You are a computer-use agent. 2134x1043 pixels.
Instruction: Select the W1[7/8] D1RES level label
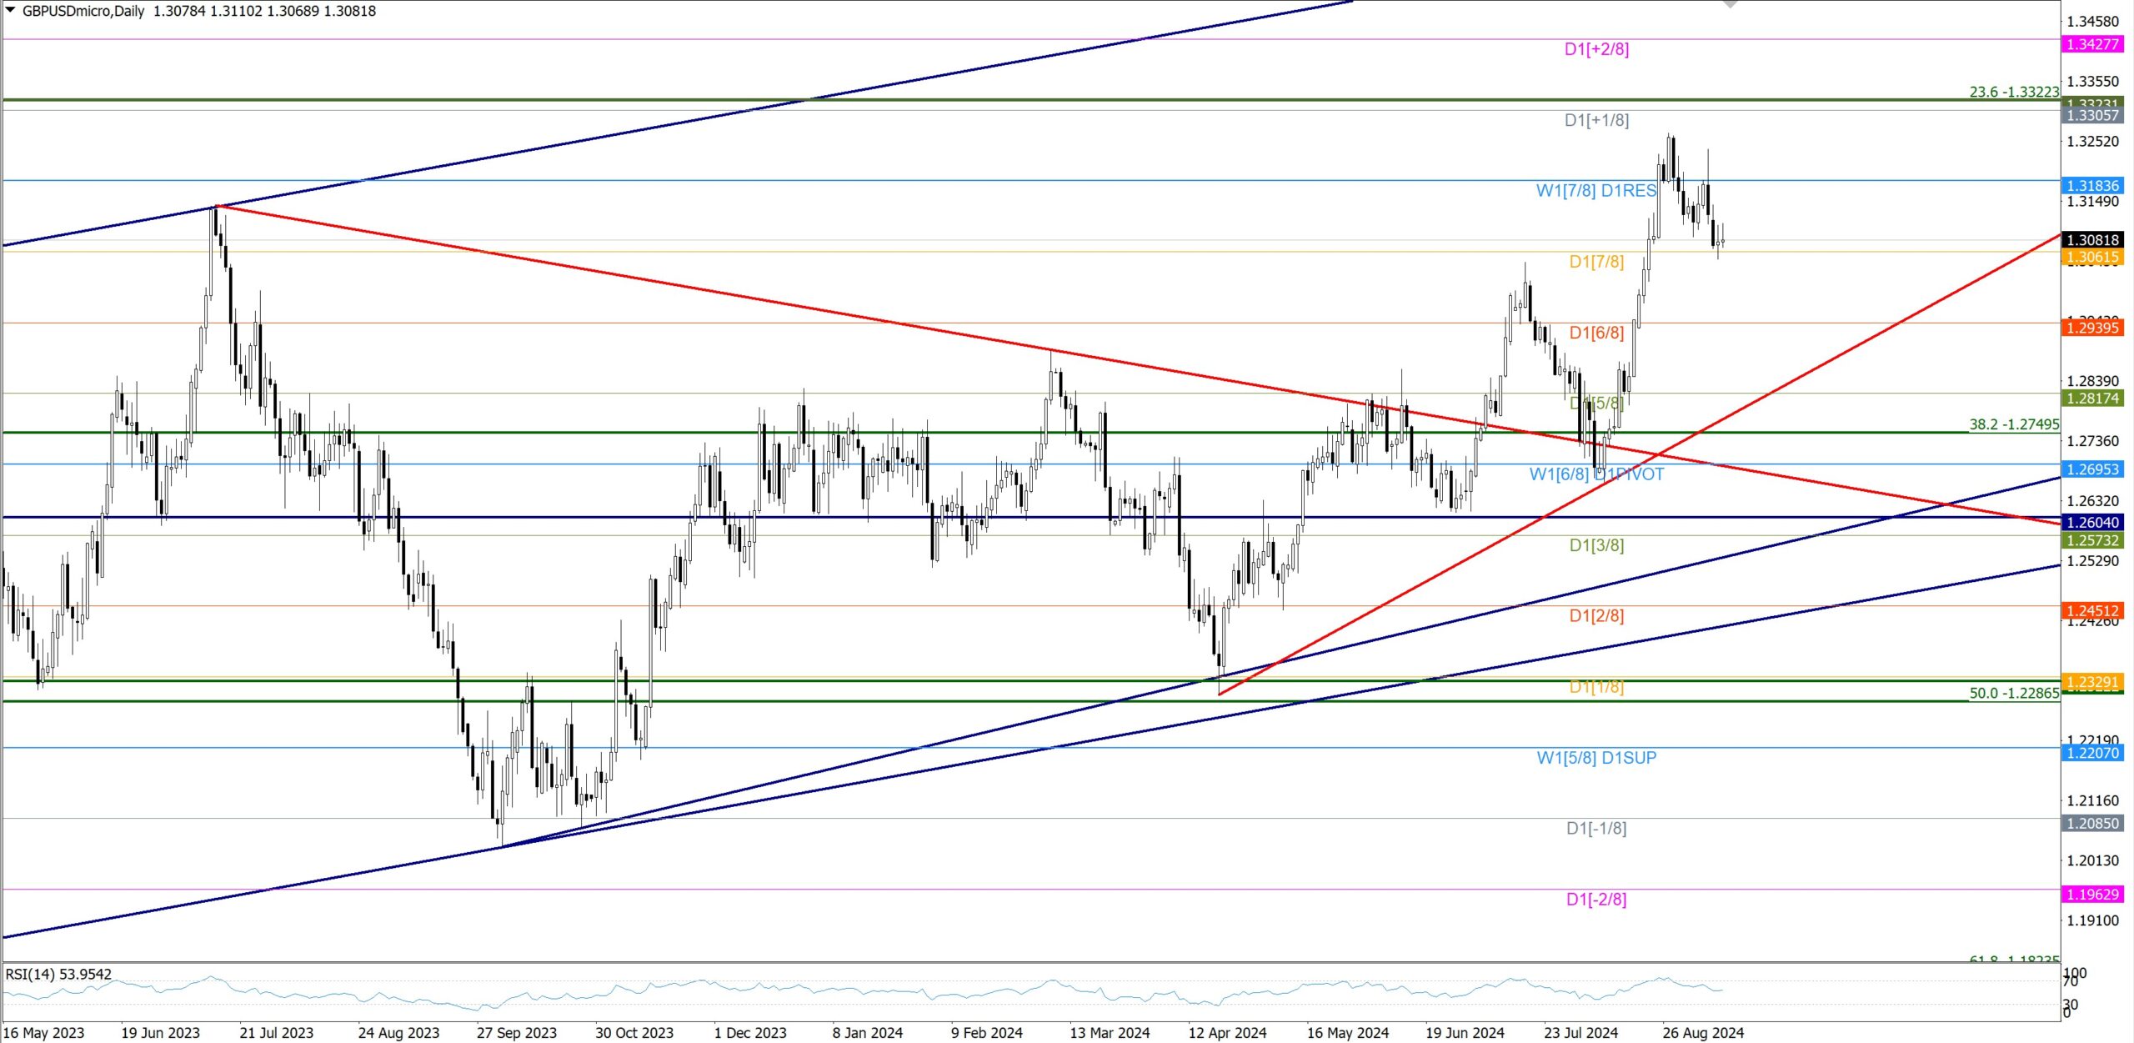pyautogui.click(x=1596, y=191)
